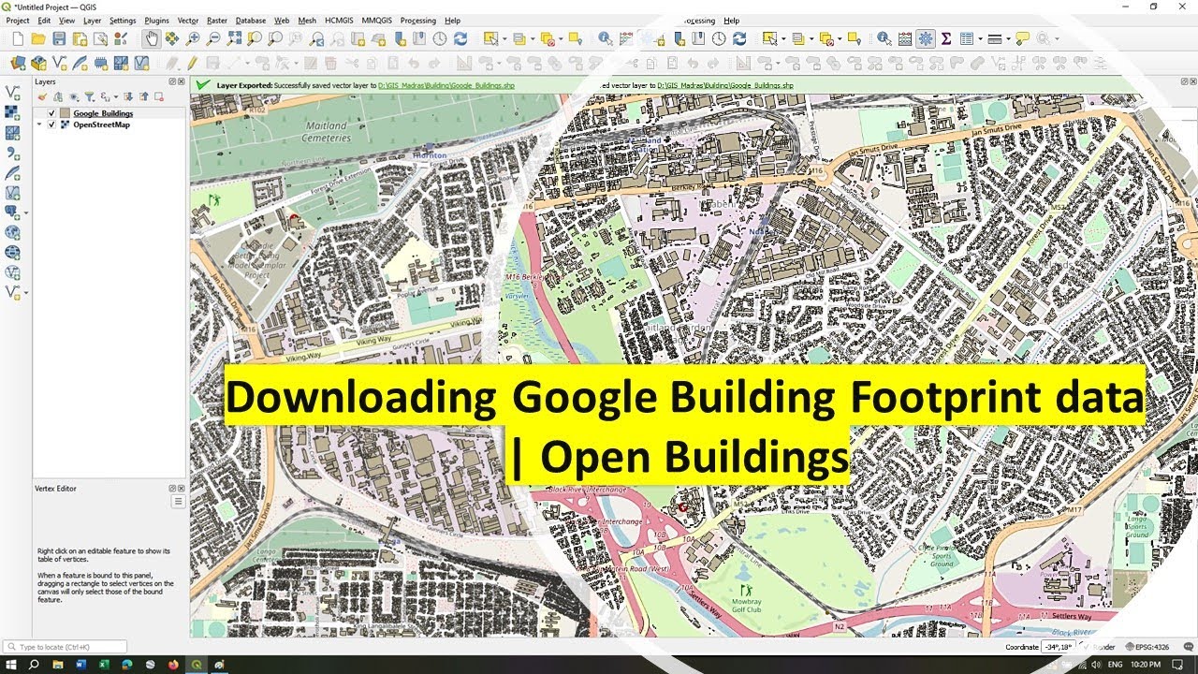Viewport: 1198px width, 674px height.
Task: Open the Project menu
Action: (x=18, y=21)
